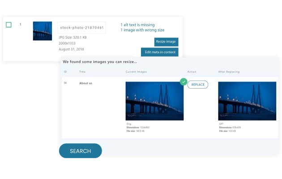Click the August 31, 2018 date text

71,49
